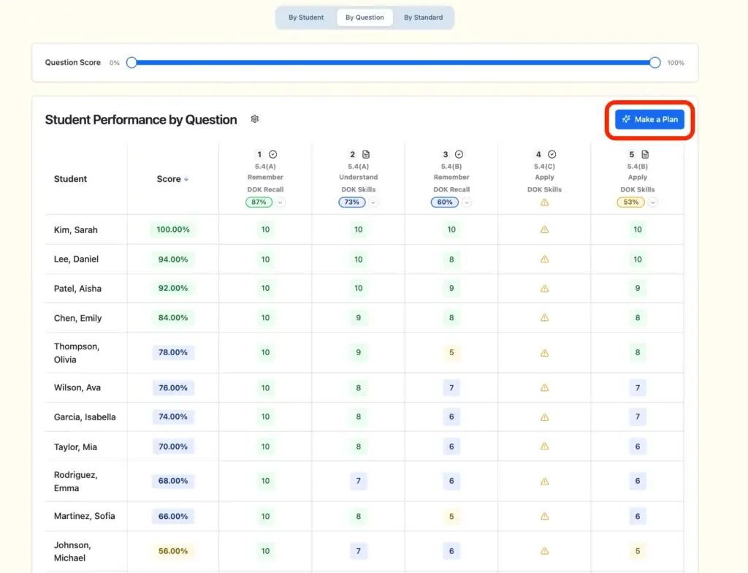
Task: Expand the chevron next to question 2's 73%
Action: (x=373, y=202)
